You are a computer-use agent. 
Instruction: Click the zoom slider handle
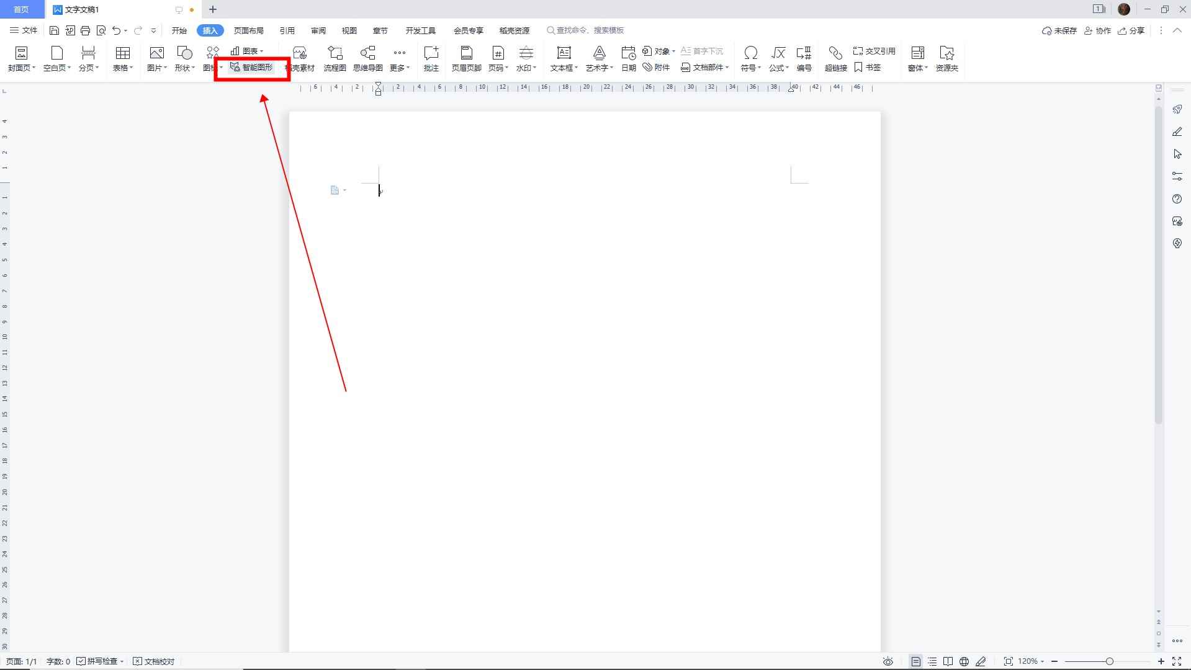(1109, 661)
